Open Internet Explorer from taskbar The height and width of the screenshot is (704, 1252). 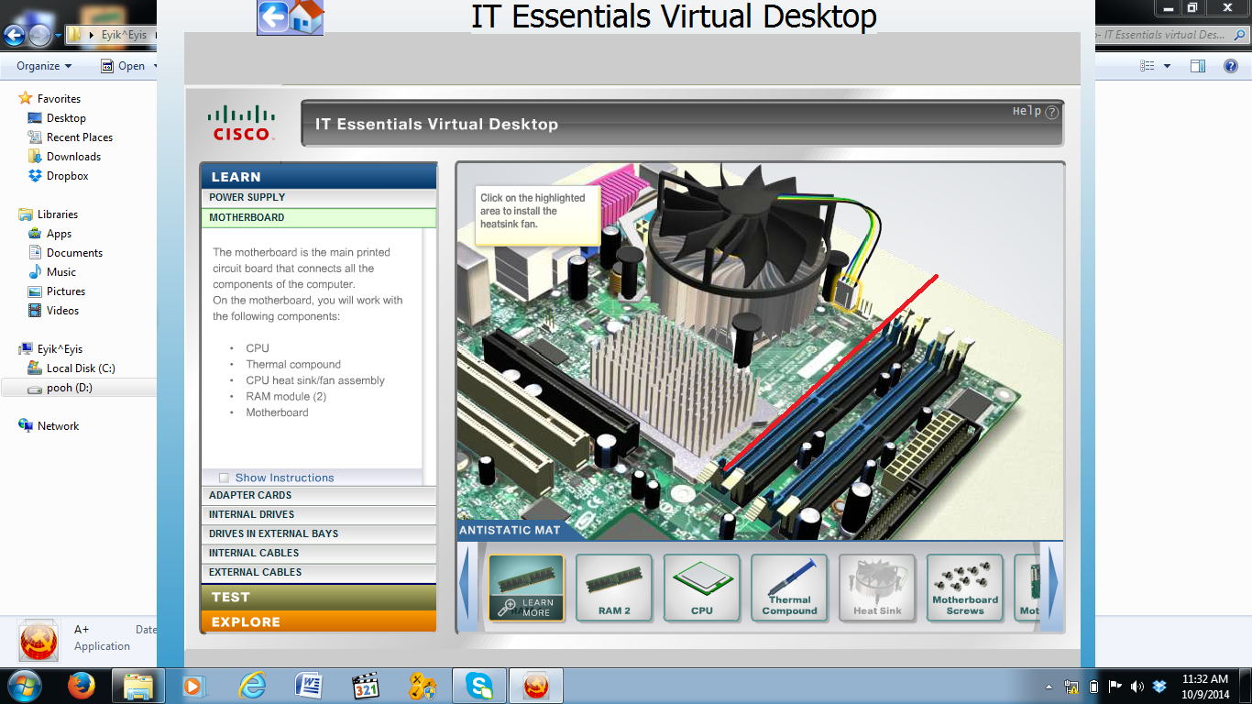[x=251, y=686]
